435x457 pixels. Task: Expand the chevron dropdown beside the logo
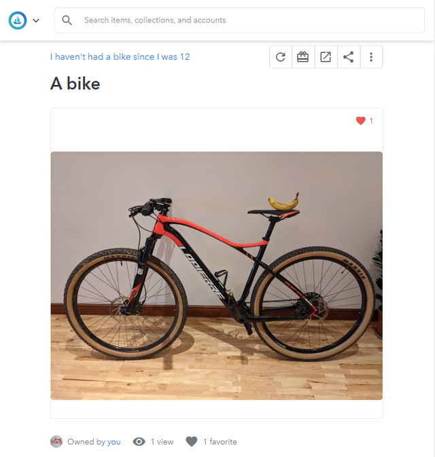coord(36,20)
